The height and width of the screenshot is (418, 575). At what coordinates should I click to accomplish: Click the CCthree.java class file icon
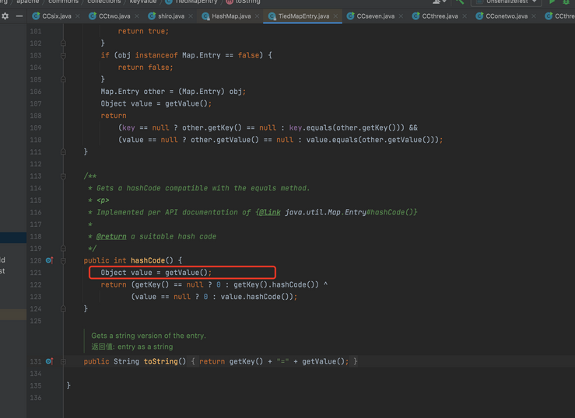[x=415, y=16]
